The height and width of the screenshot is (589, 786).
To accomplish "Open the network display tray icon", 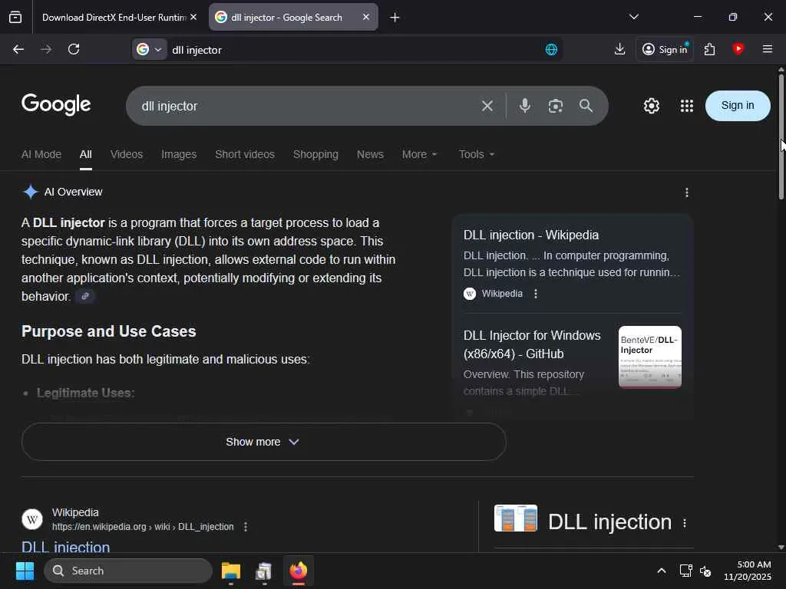I will [x=685, y=571].
